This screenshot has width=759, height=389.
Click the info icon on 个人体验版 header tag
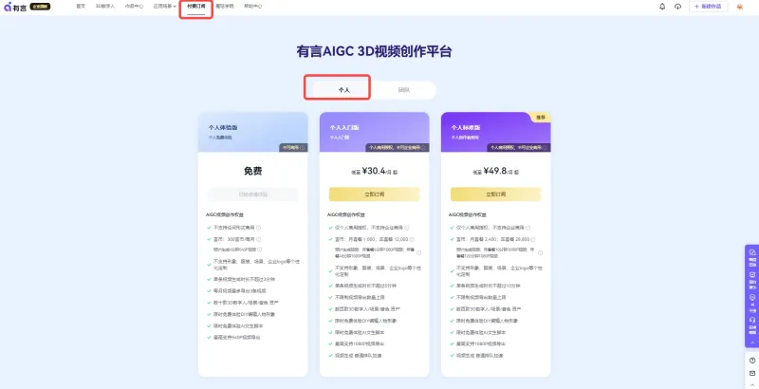coord(303,148)
